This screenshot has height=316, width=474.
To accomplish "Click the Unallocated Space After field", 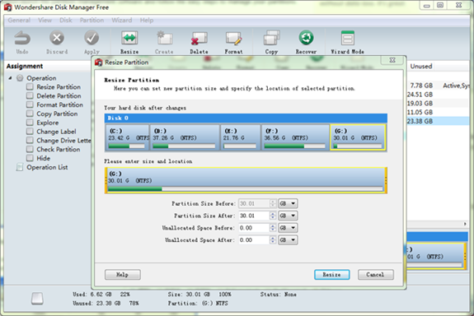I will click(254, 240).
